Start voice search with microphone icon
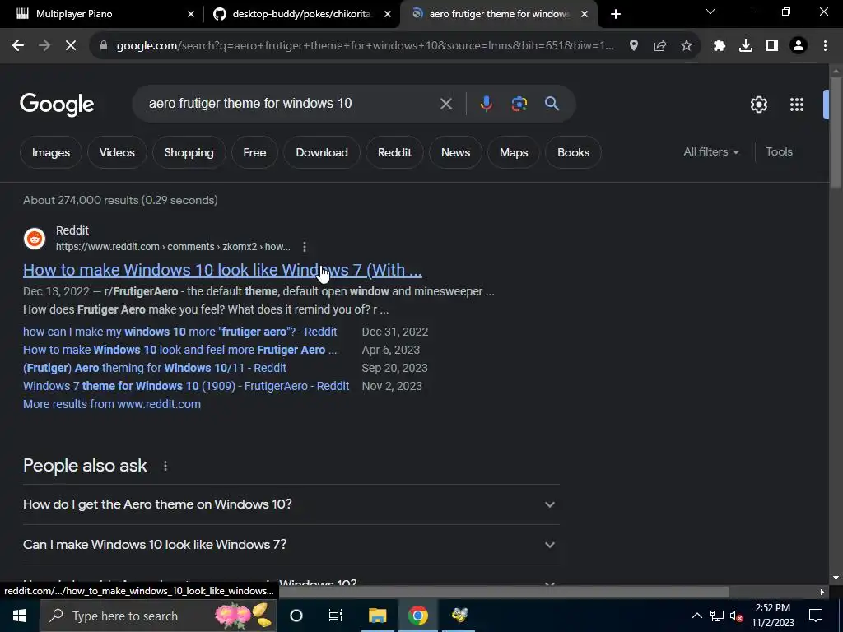The height and width of the screenshot is (632, 843). 486,103
